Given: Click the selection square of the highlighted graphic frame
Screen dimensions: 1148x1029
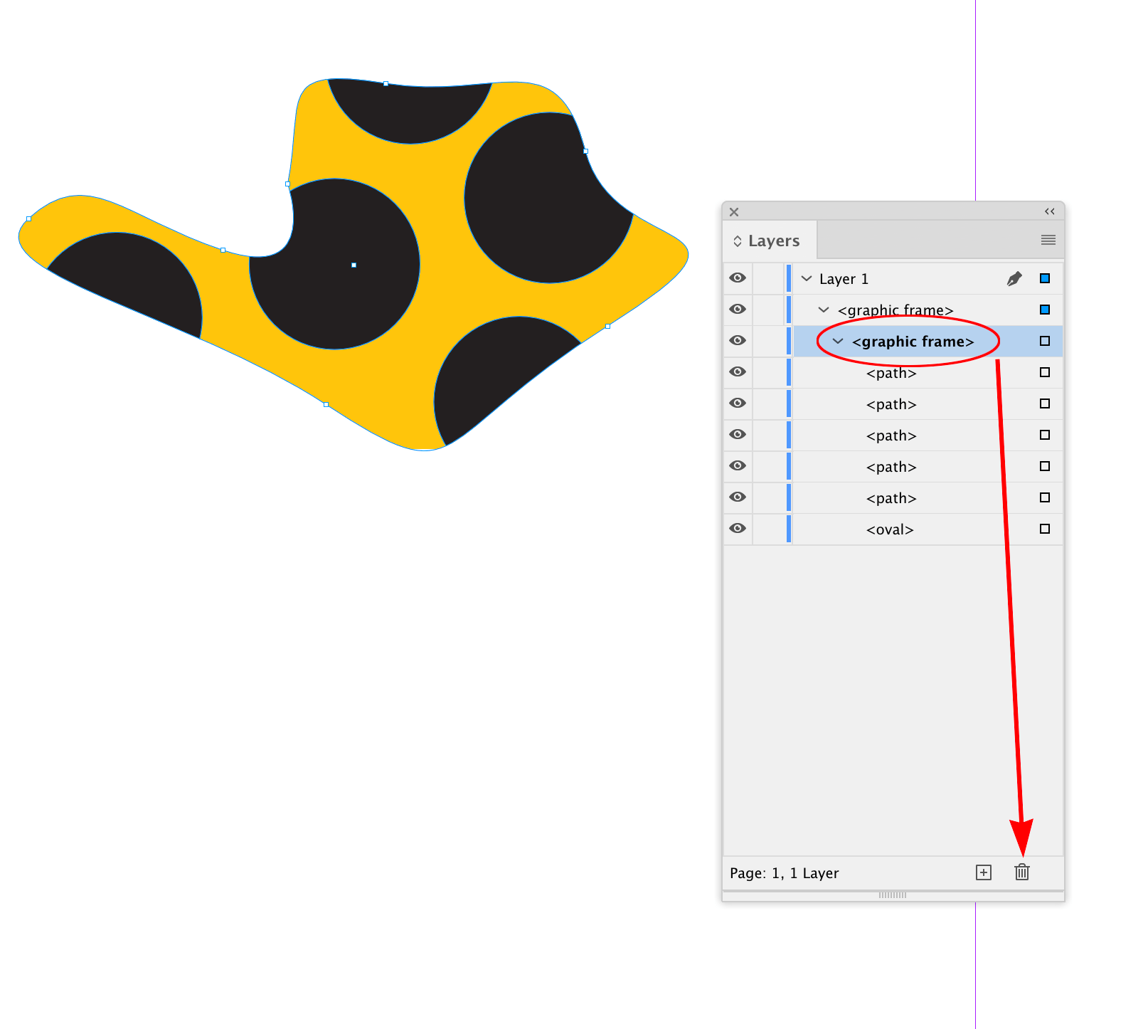Looking at the screenshot, I should pos(1045,341).
